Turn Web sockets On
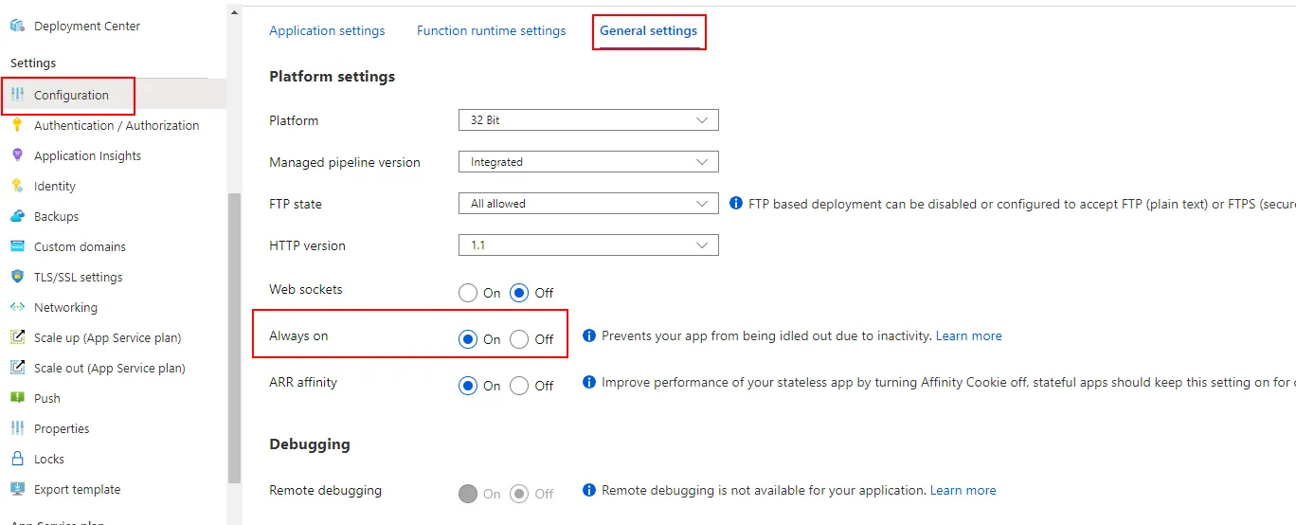 [468, 293]
